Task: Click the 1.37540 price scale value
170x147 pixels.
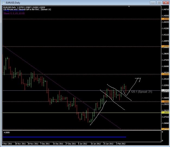Action: tap(165, 60)
